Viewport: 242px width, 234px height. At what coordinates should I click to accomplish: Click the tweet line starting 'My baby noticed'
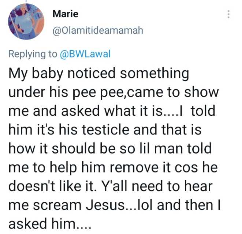pos(99,74)
